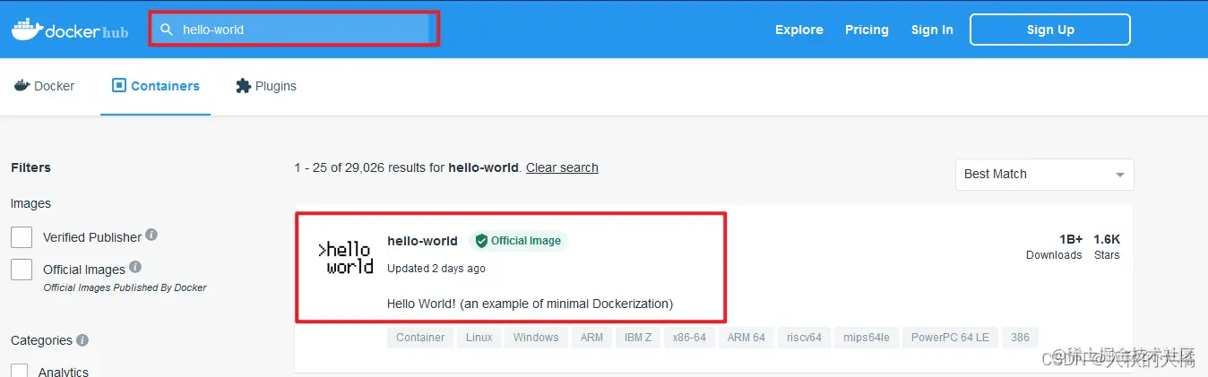Click the Filters heading

30,167
